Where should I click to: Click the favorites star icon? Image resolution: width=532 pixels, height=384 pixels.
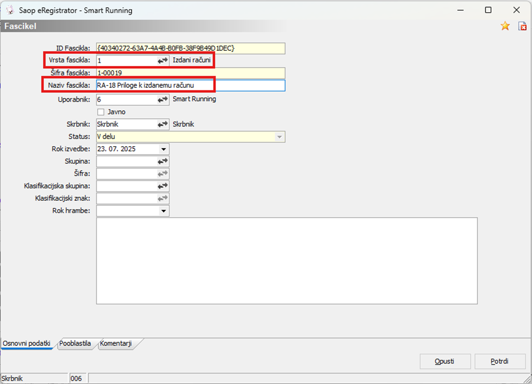click(x=505, y=26)
